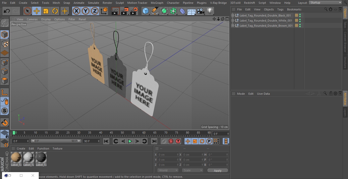The width and height of the screenshot is (348, 179).
Task: Click the Bend deformer icon
Action: click(x=182, y=11)
